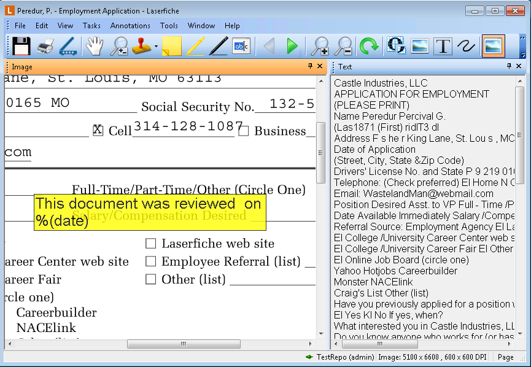Viewport: 531px width, 367px height.
Task: Go to the previous page arrow
Action: 269,46
